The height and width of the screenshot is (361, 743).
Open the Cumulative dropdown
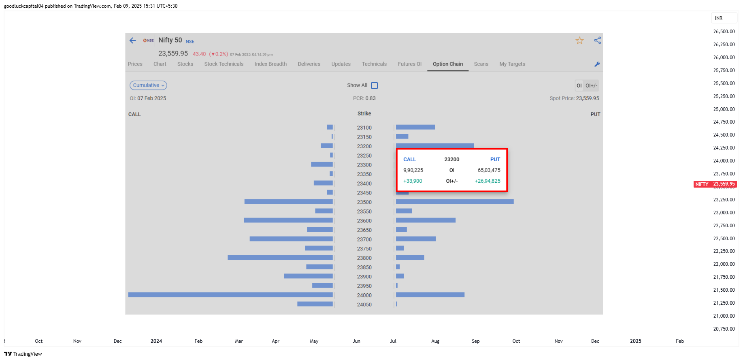(148, 85)
